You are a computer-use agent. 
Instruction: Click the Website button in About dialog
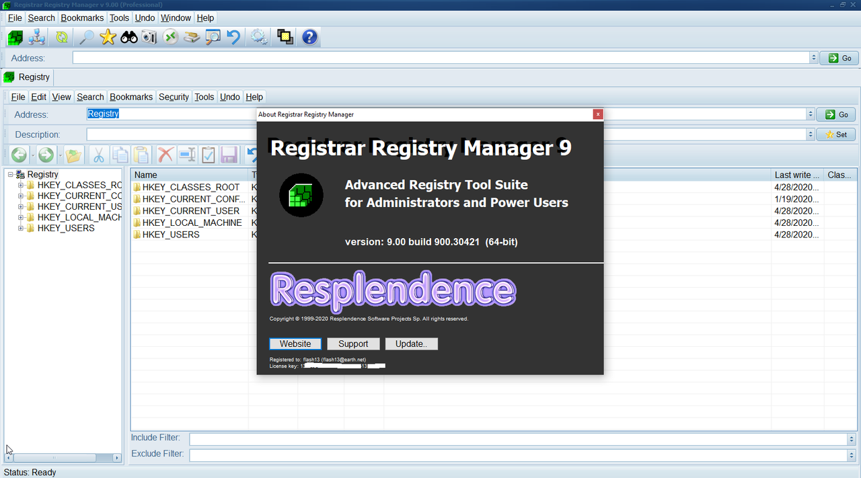point(295,344)
